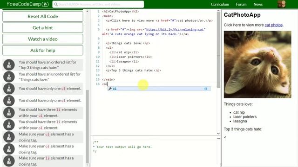298x167 pixels.
Task: Click 'laser pointers' in preview list
Action: pyautogui.click(x=245, y=116)
